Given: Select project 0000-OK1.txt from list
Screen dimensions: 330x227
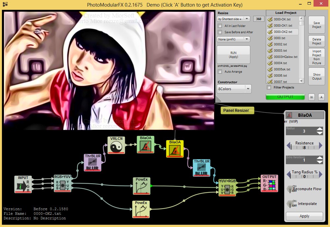Looking at the screenshot, I should (283, 25).
